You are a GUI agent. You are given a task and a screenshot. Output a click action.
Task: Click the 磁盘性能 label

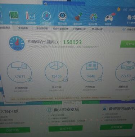tap(123, 87)
